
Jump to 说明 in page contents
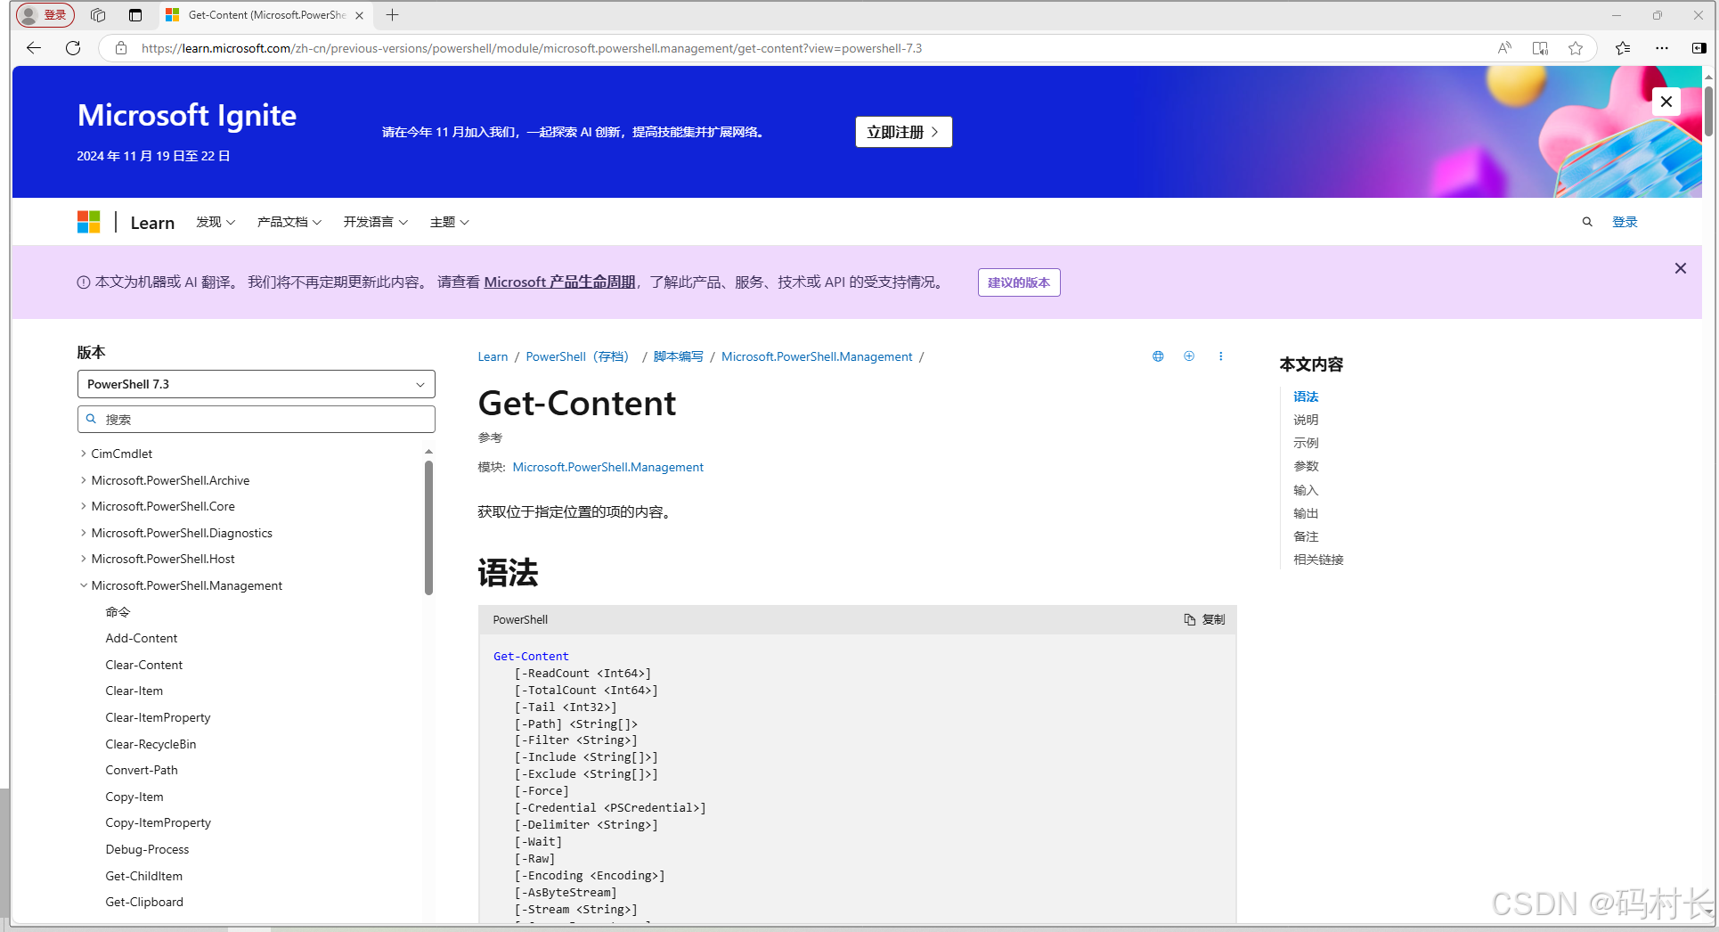pos(1306,420)
